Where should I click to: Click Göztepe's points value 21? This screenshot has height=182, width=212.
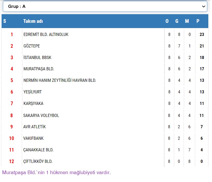pyautogui.click(x=202, y=46)
